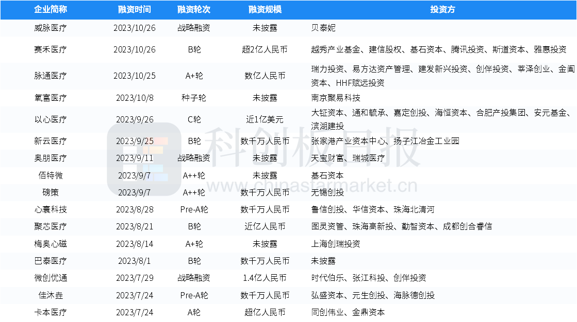Select company name 脉通医疗
The width and height of the screenshot is (577, 322).
pyautogui.click(x=51, y=76)
